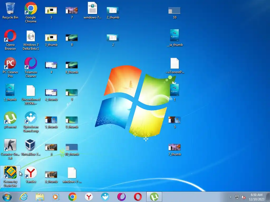Select the image file named 5
This screenshot has width=270, height=202.
coord(175,122)
